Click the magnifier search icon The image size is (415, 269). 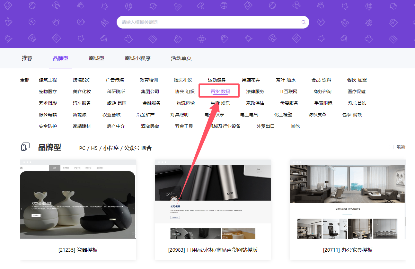click(303, 22)
